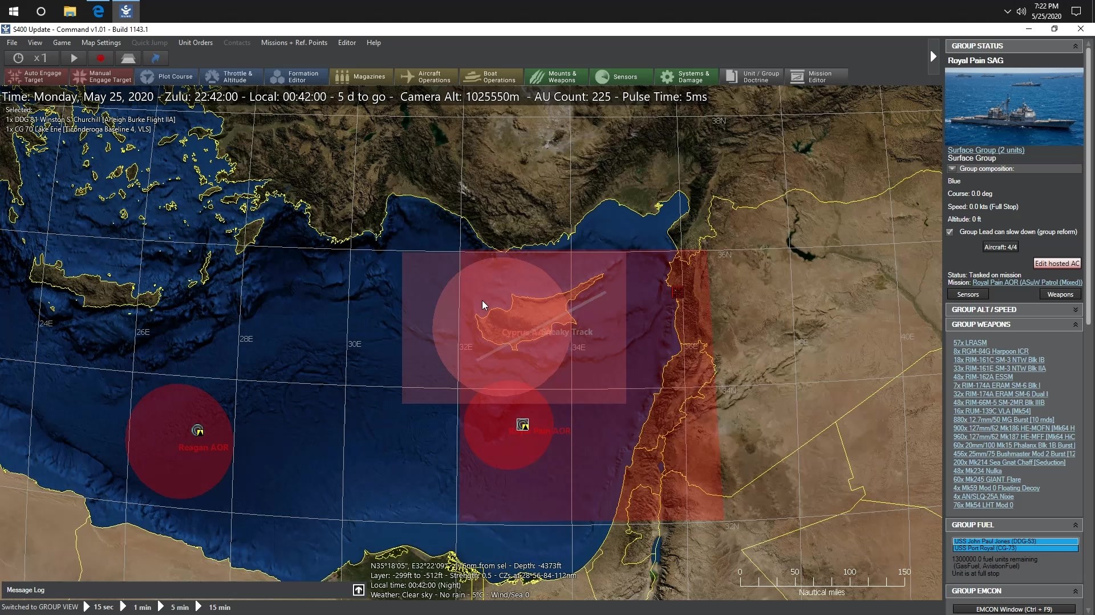Click the blue arrow toolbar icon
Image resolution: width=1095 pixels, height=615 pixels.
coord(155,58)
